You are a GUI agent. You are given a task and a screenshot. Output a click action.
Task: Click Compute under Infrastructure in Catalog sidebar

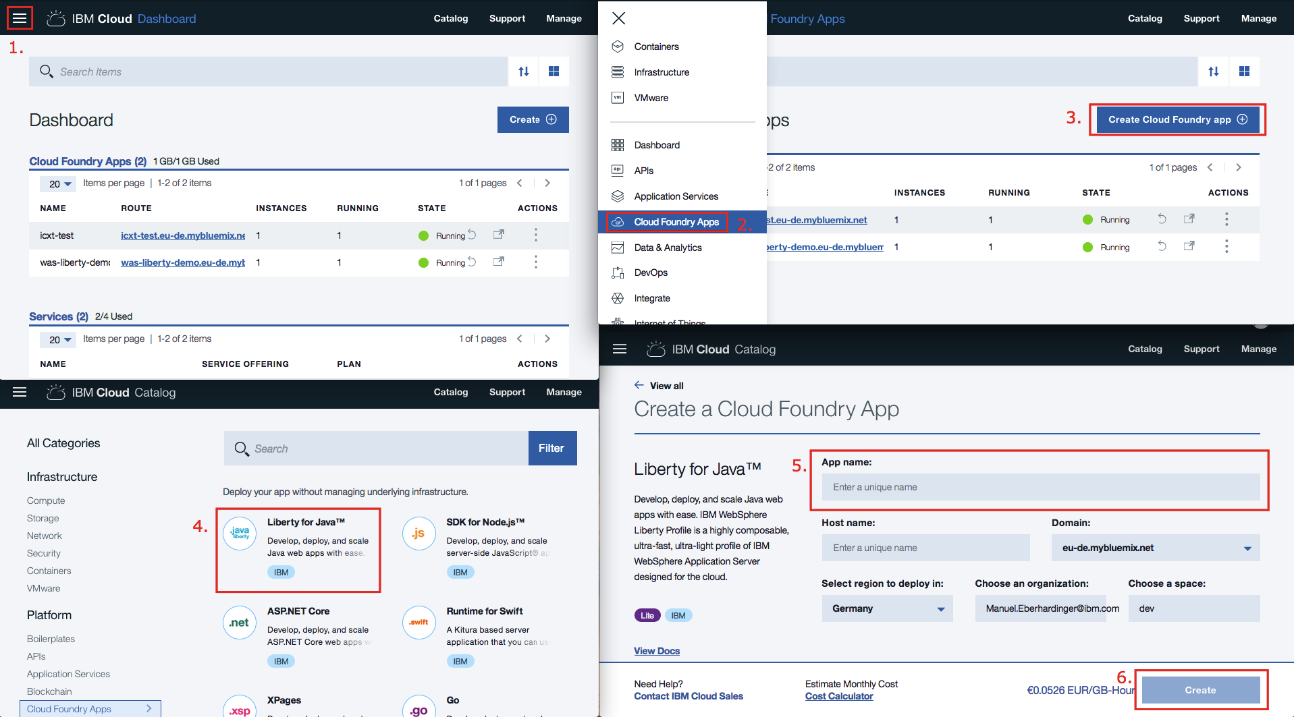coord(46,500)
